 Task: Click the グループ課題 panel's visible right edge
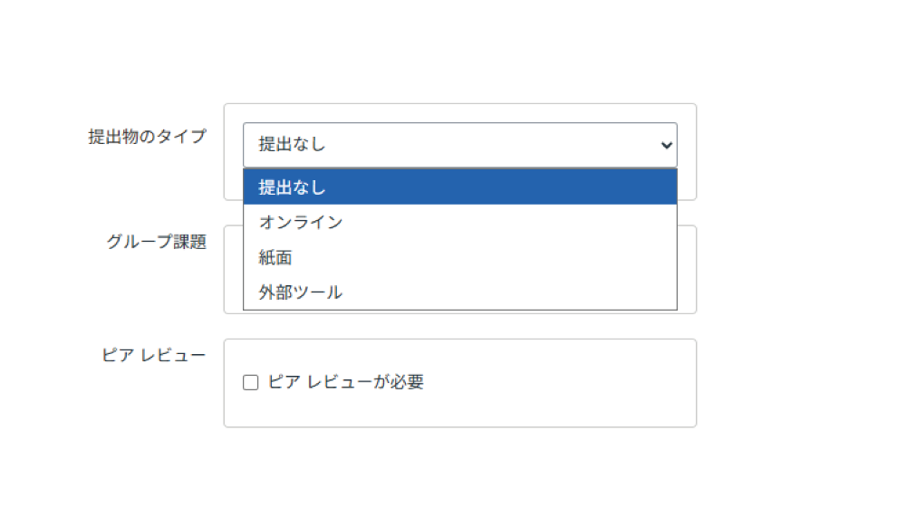(x=688, y=270)
